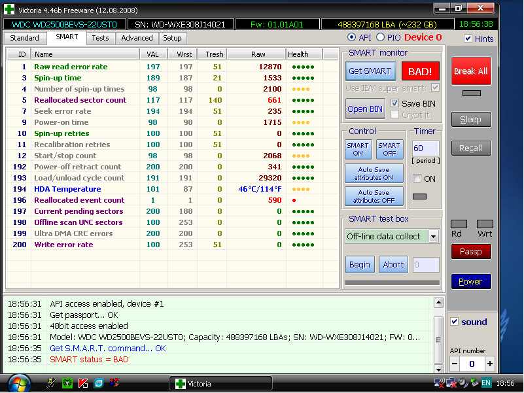Click the EN language indicator in tray

[x=486, y=383]
